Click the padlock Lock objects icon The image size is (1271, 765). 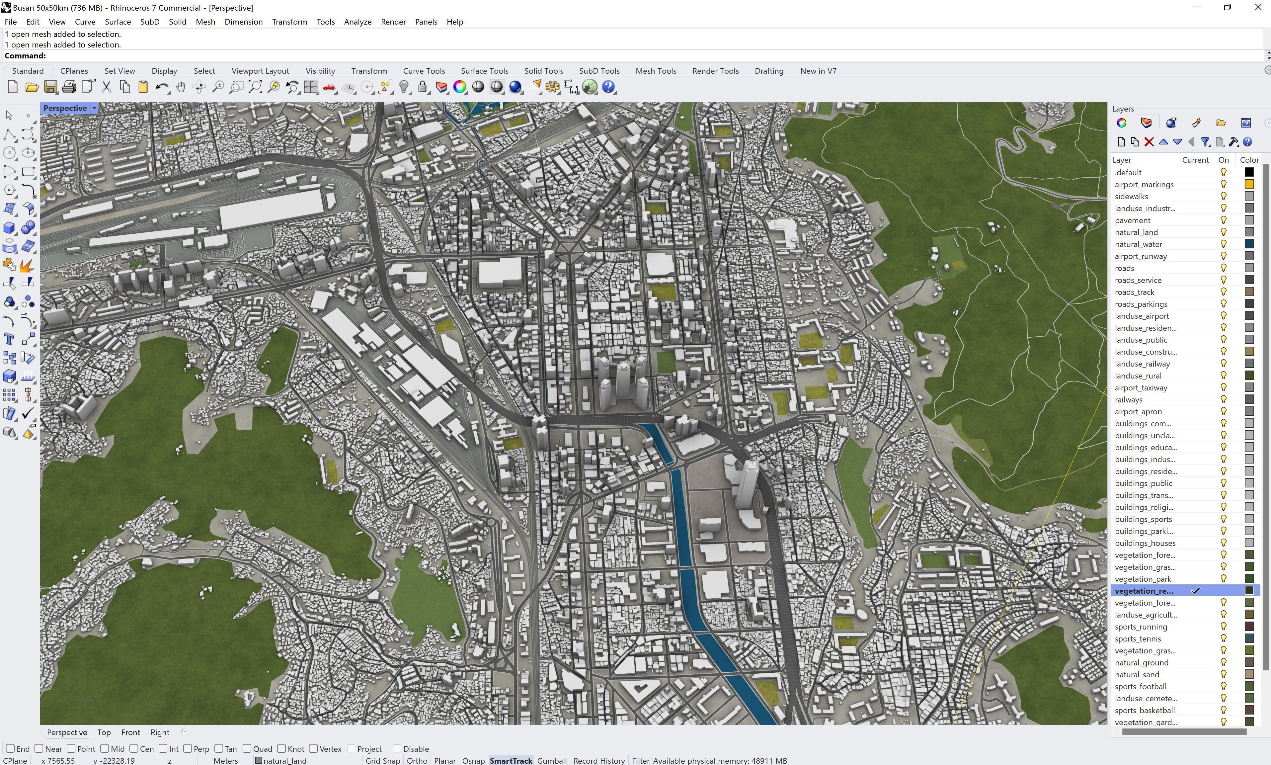423,87
